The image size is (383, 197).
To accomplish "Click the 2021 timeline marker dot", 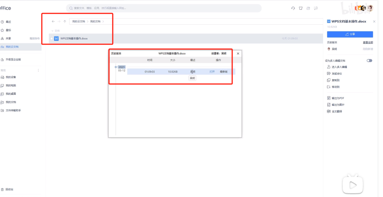I will point(116,67).
